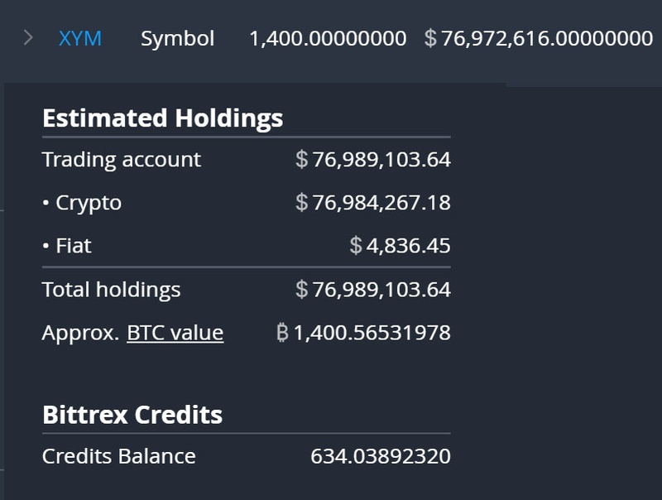Click dollar icon next to XYM's 76,972,616 value

coord(430,38)
